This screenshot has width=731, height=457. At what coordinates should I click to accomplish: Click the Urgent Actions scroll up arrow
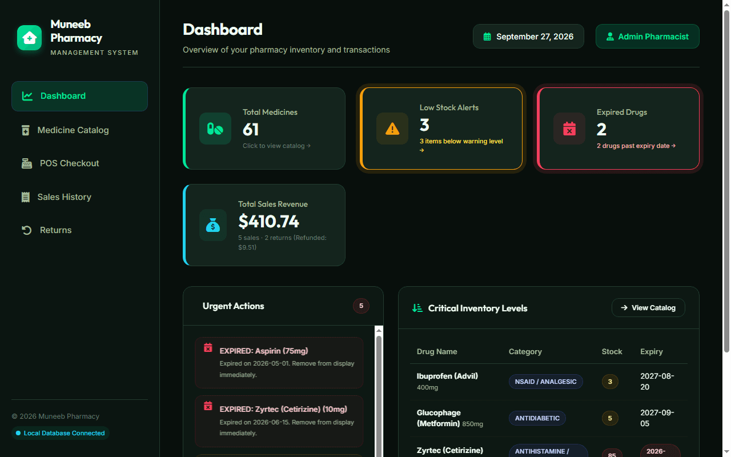379,330
